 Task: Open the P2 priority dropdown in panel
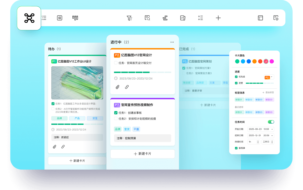click(269, 77)
